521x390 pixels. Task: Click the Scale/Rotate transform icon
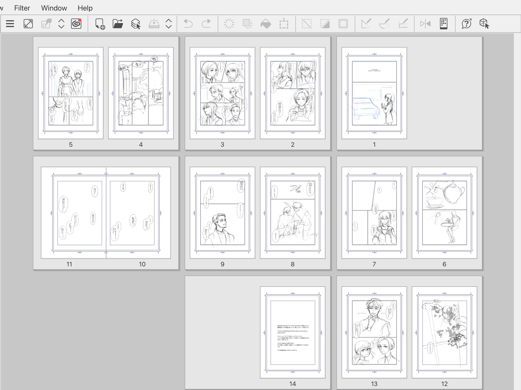284,24
